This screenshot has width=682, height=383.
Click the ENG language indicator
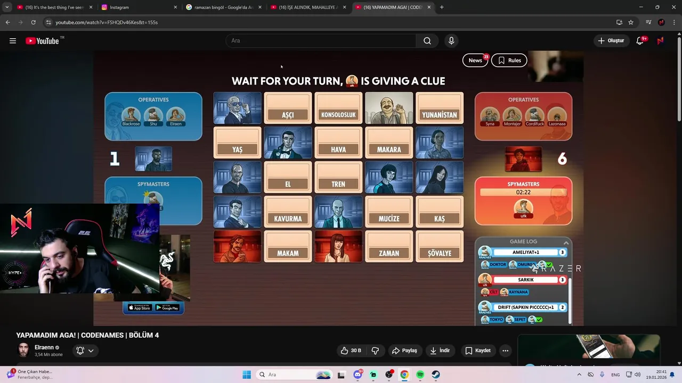point(615,374)
